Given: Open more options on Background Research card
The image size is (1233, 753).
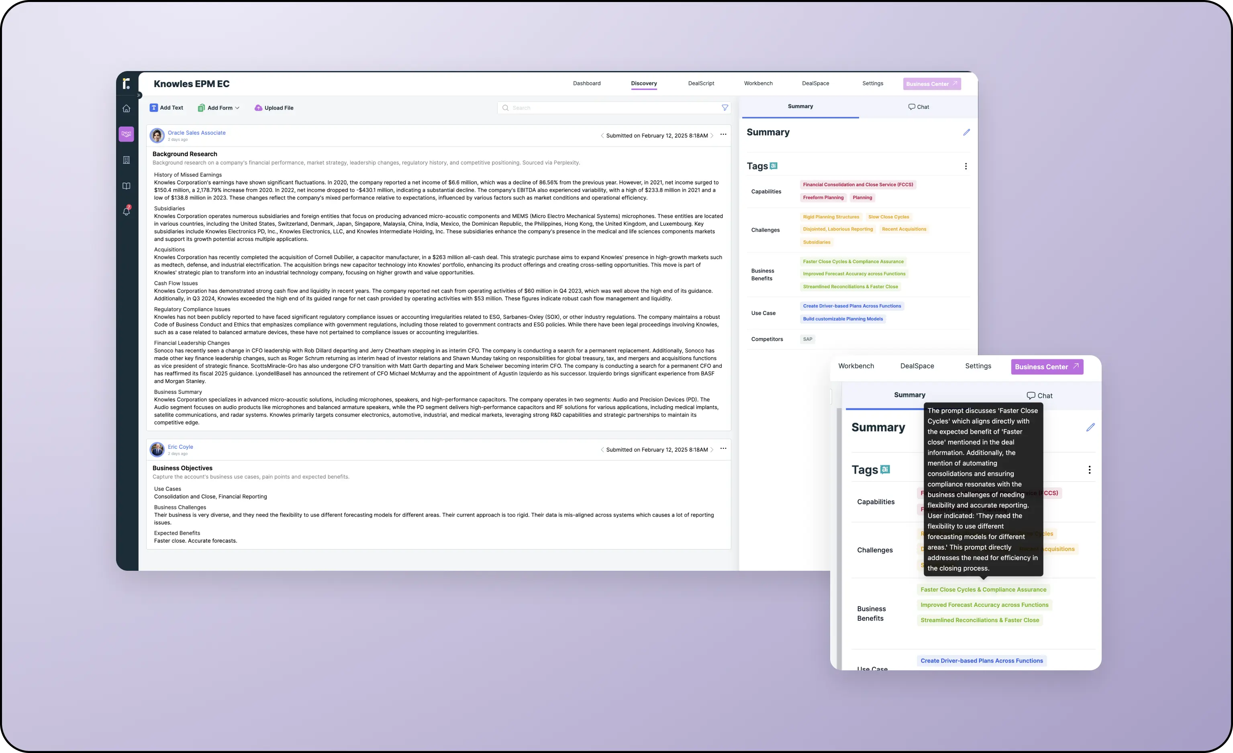Looking at the screenshot, I should [723, 134].
